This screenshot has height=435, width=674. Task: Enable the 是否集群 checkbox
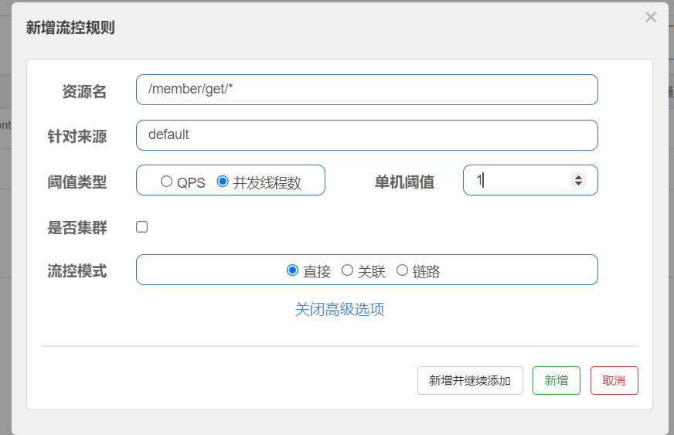[142, 227]
